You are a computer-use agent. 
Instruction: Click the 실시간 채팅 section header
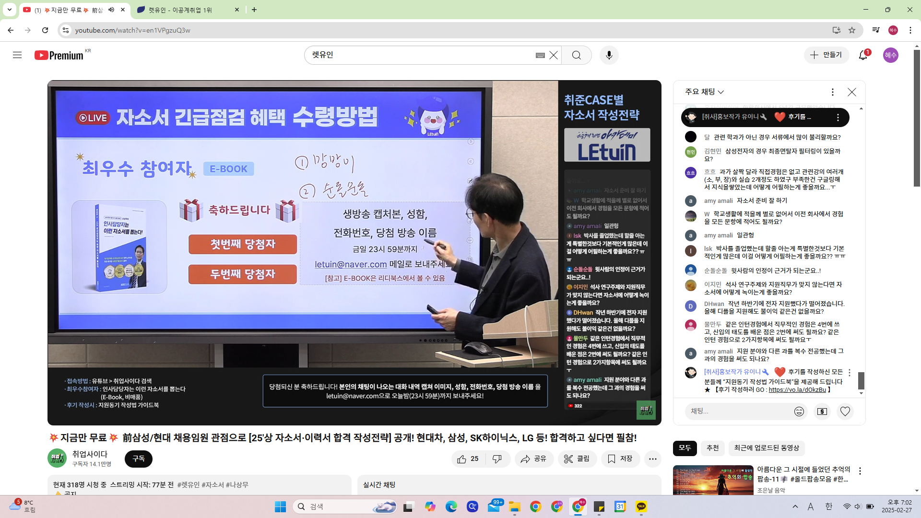379,485
